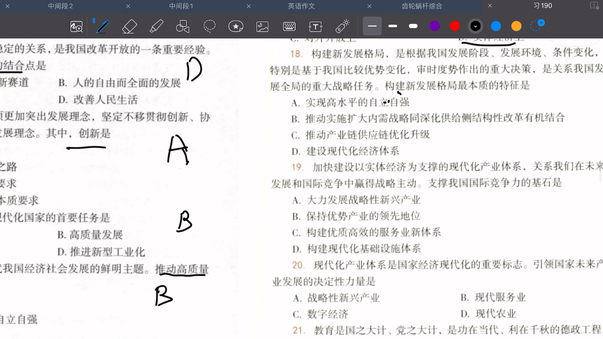603x339 pixels.
Task: Switch to the 中间段1 tab
Action: pos(181,6)
